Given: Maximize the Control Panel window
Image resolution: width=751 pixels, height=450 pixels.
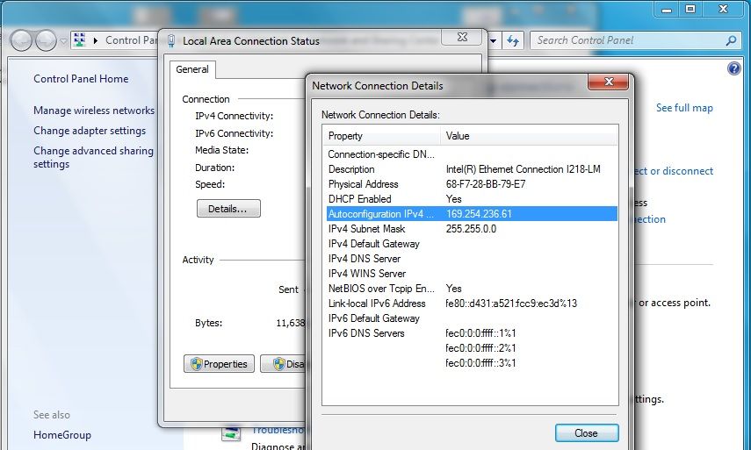Looking at the screenshot, I should coord(690,9).
